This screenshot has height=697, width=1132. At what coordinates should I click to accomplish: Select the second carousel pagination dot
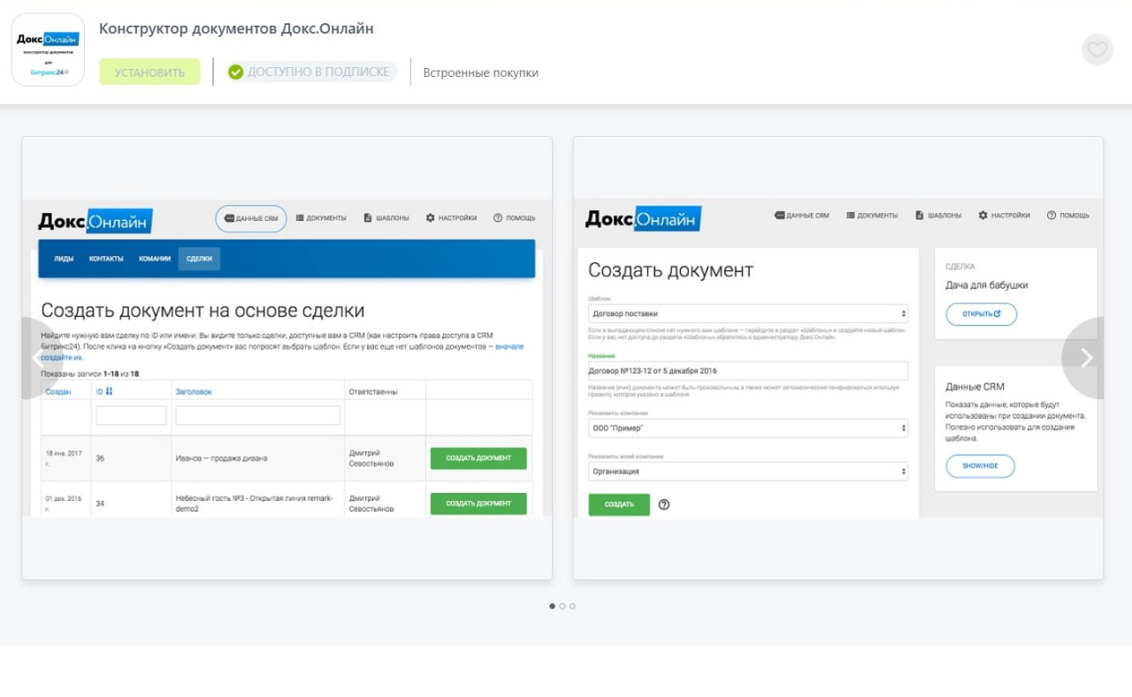(562, 606)
